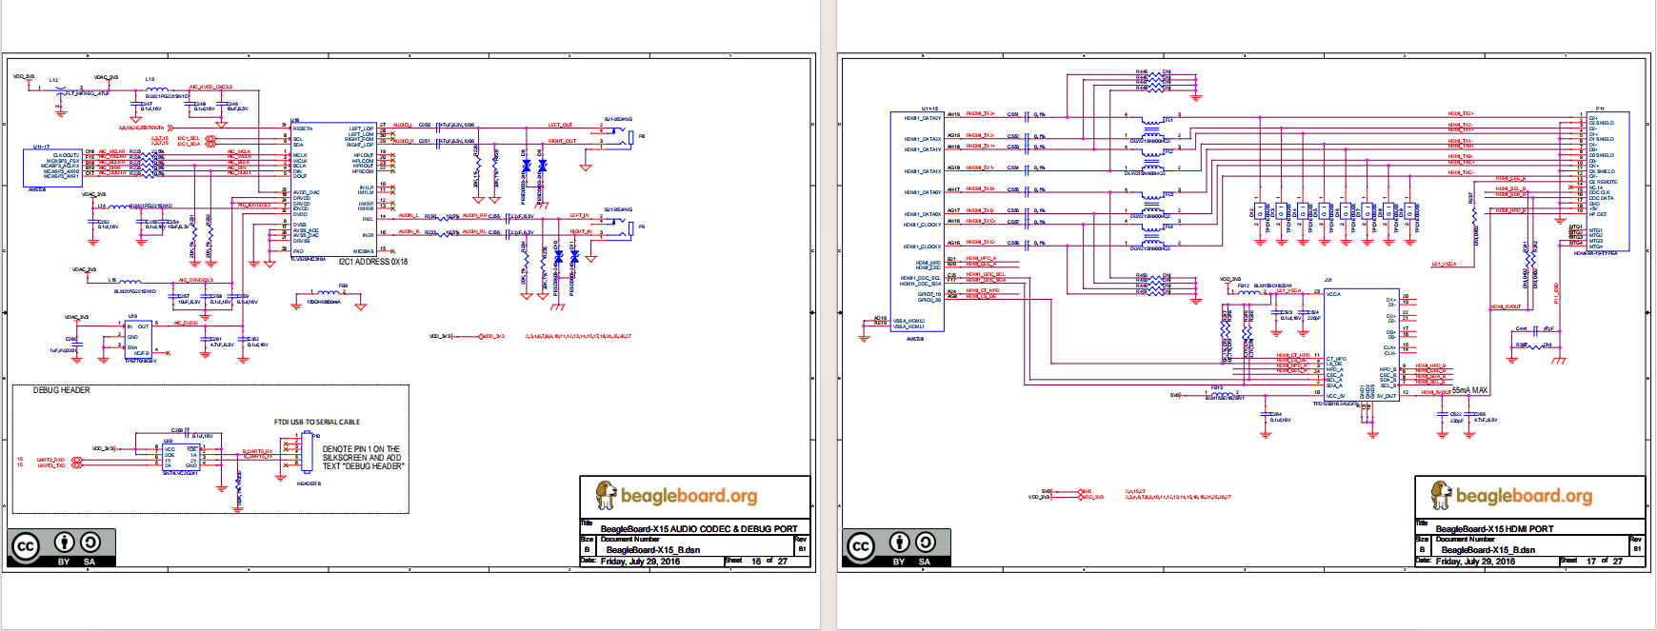Image resolution: width=1657 pixels, height=631 pixels.
Task: Click the CC circle icon on sheet 17
Action: [861, 546]
